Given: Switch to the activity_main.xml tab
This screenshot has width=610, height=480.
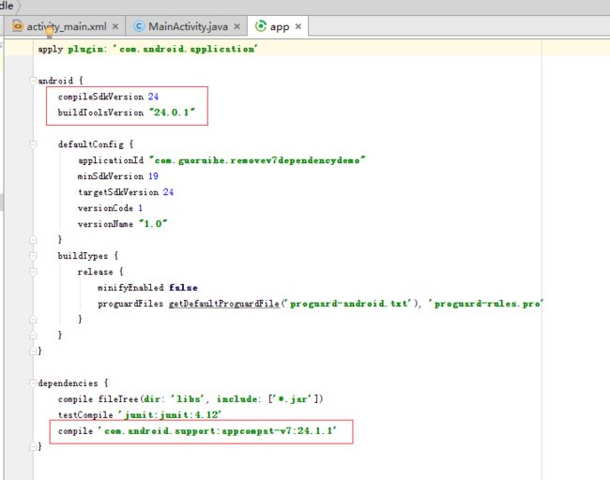Looking at the screenshot, I should 66,26.
